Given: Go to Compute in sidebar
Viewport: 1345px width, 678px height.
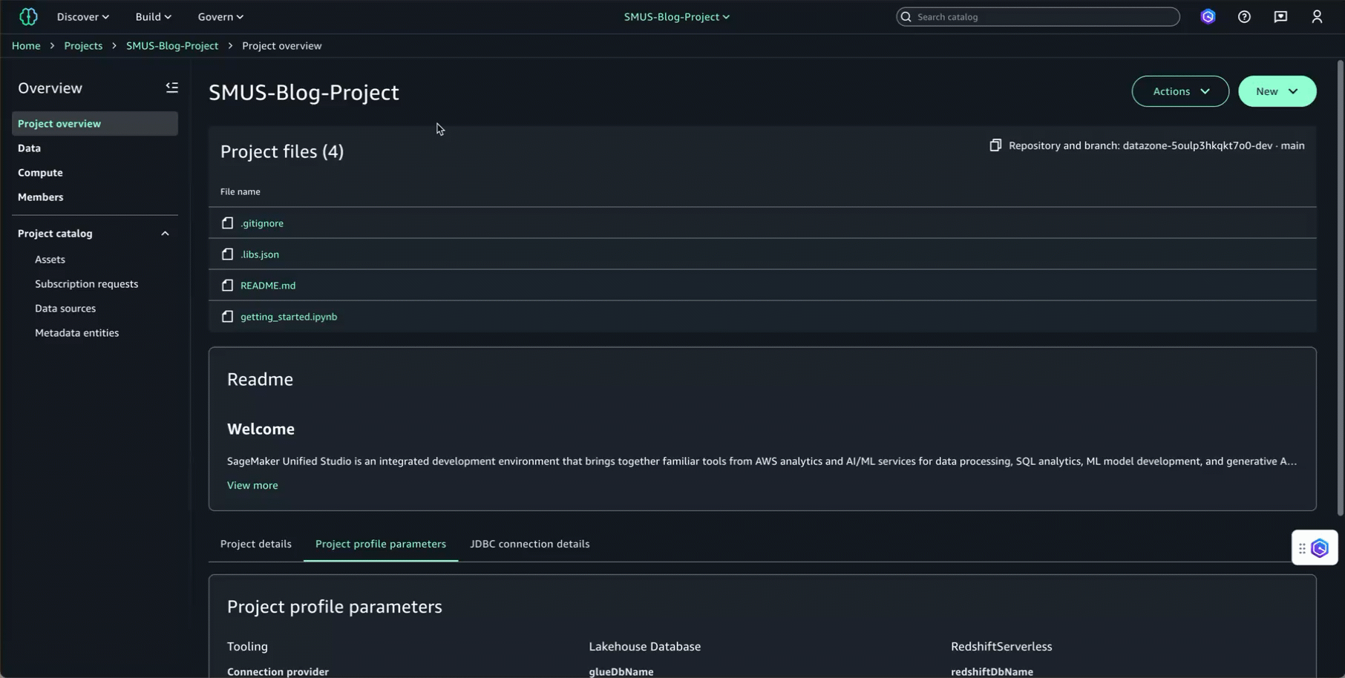Looking at the screenshot, I should tap(40, 172).
